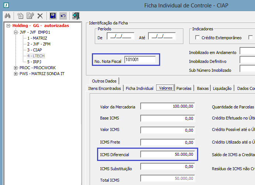Click the new record icon
Screen dimensions: 255x185
coord(21,16)
